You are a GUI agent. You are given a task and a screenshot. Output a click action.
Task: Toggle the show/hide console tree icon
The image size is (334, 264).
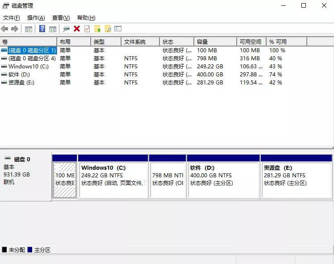(x=29, y=29)
